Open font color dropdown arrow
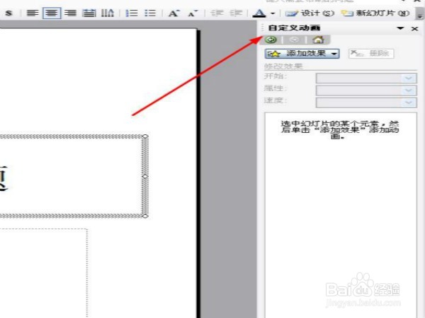Screen dimensions: 425x318 pyautogui.click(x=273, y=13)
